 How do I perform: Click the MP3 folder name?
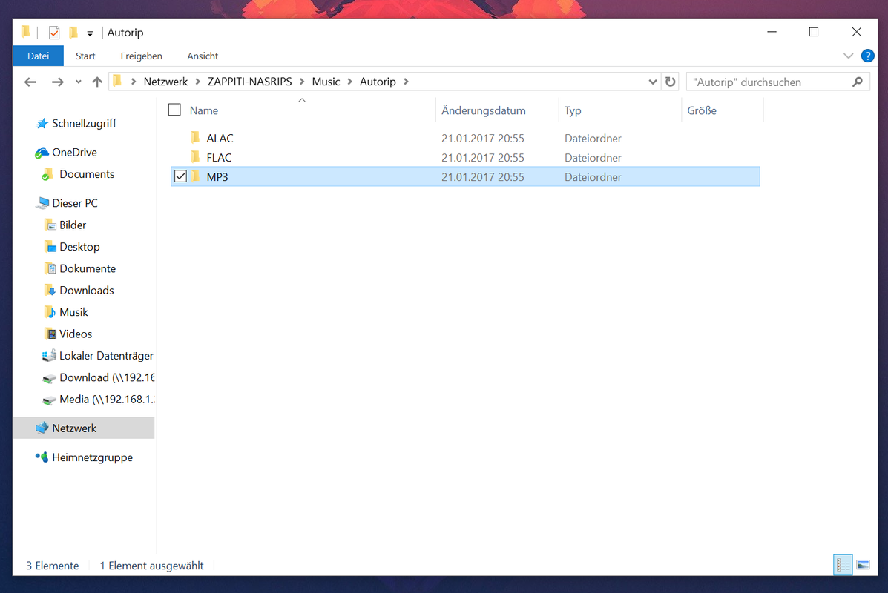(x=217, y=176)
